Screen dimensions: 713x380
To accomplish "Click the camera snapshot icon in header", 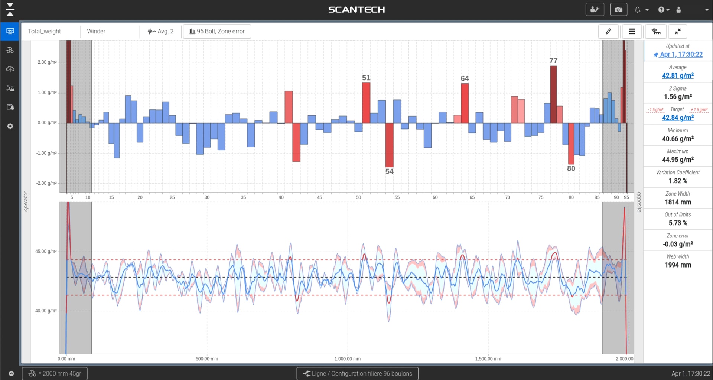I will 618,10.
